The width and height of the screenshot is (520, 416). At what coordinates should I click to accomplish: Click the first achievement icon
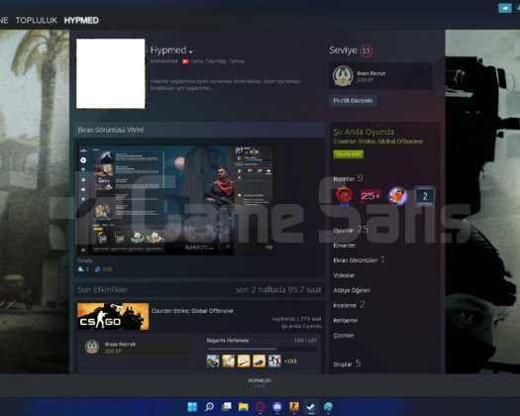[213, 361]
